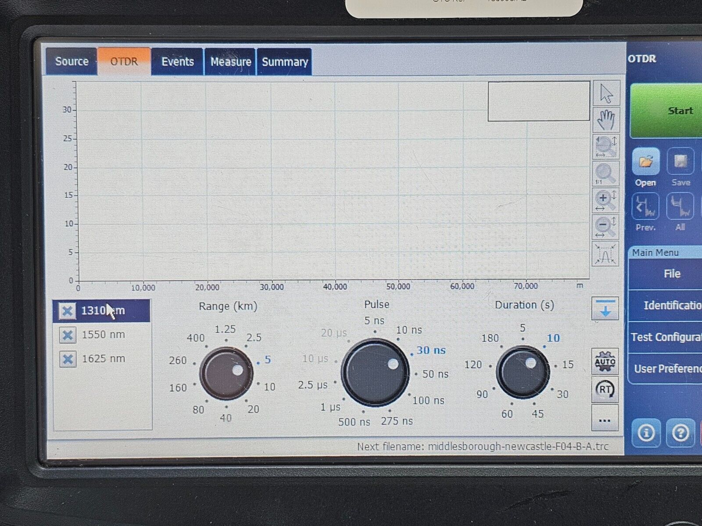Activate the hand pan tool
This screenshot has width=702, height=526.
click(606, 120)
